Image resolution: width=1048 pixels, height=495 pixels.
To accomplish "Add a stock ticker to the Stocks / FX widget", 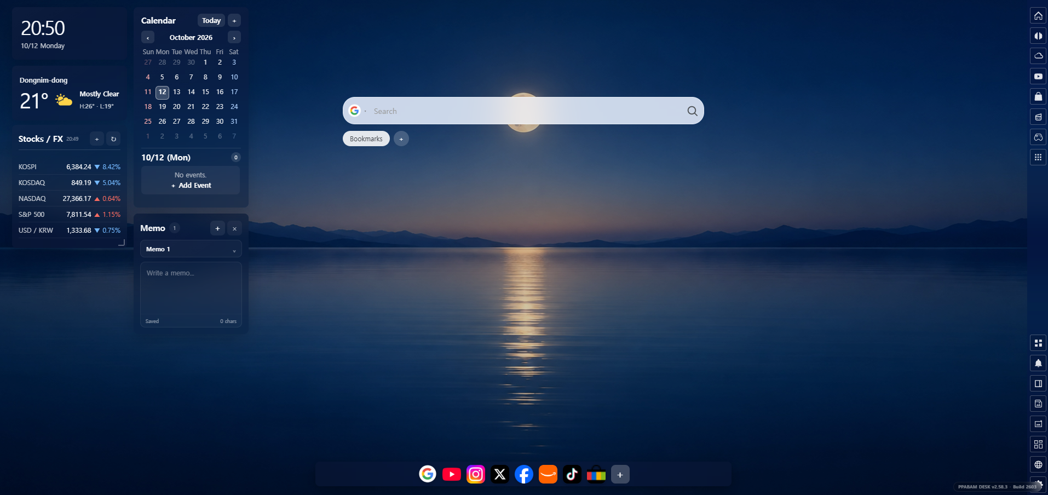I will click(x=97, y=139).
